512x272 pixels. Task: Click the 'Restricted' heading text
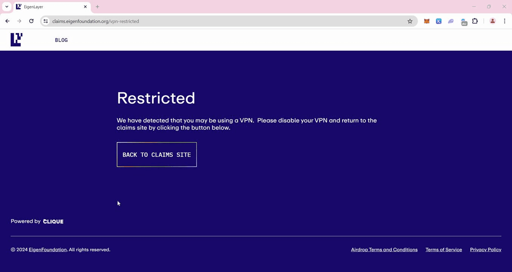pyautogui.click(x=156, y=98)
